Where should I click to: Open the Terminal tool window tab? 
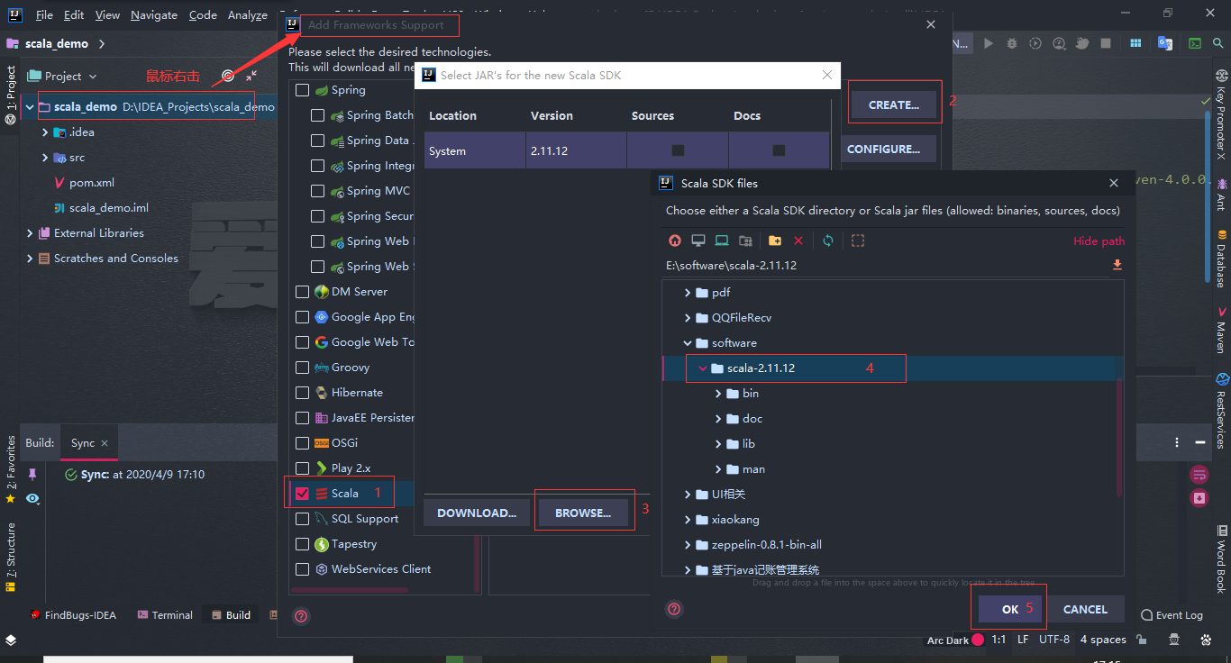click(x=165, y=615)
